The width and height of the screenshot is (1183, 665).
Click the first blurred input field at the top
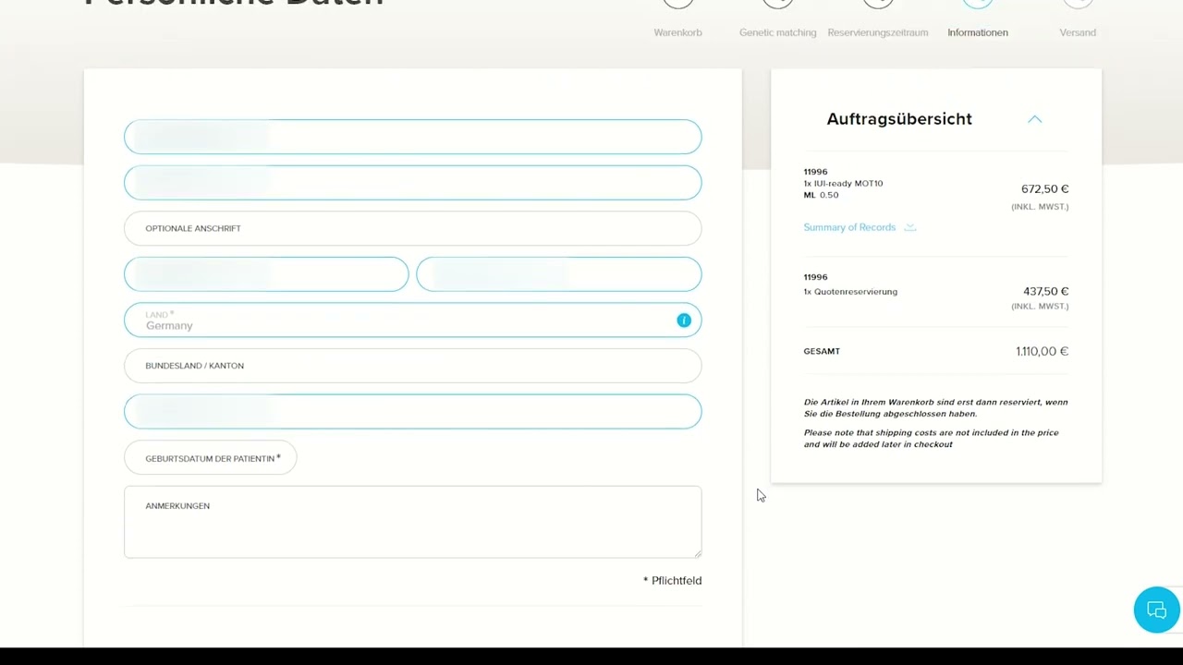[x=413, y=137]
